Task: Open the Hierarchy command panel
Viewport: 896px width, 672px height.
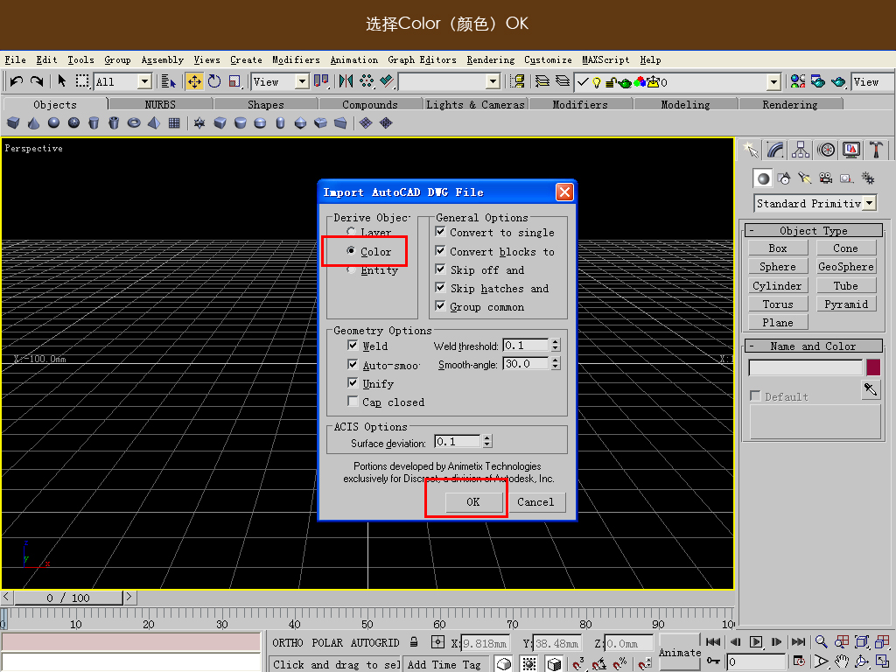Action: pos(800,150)
